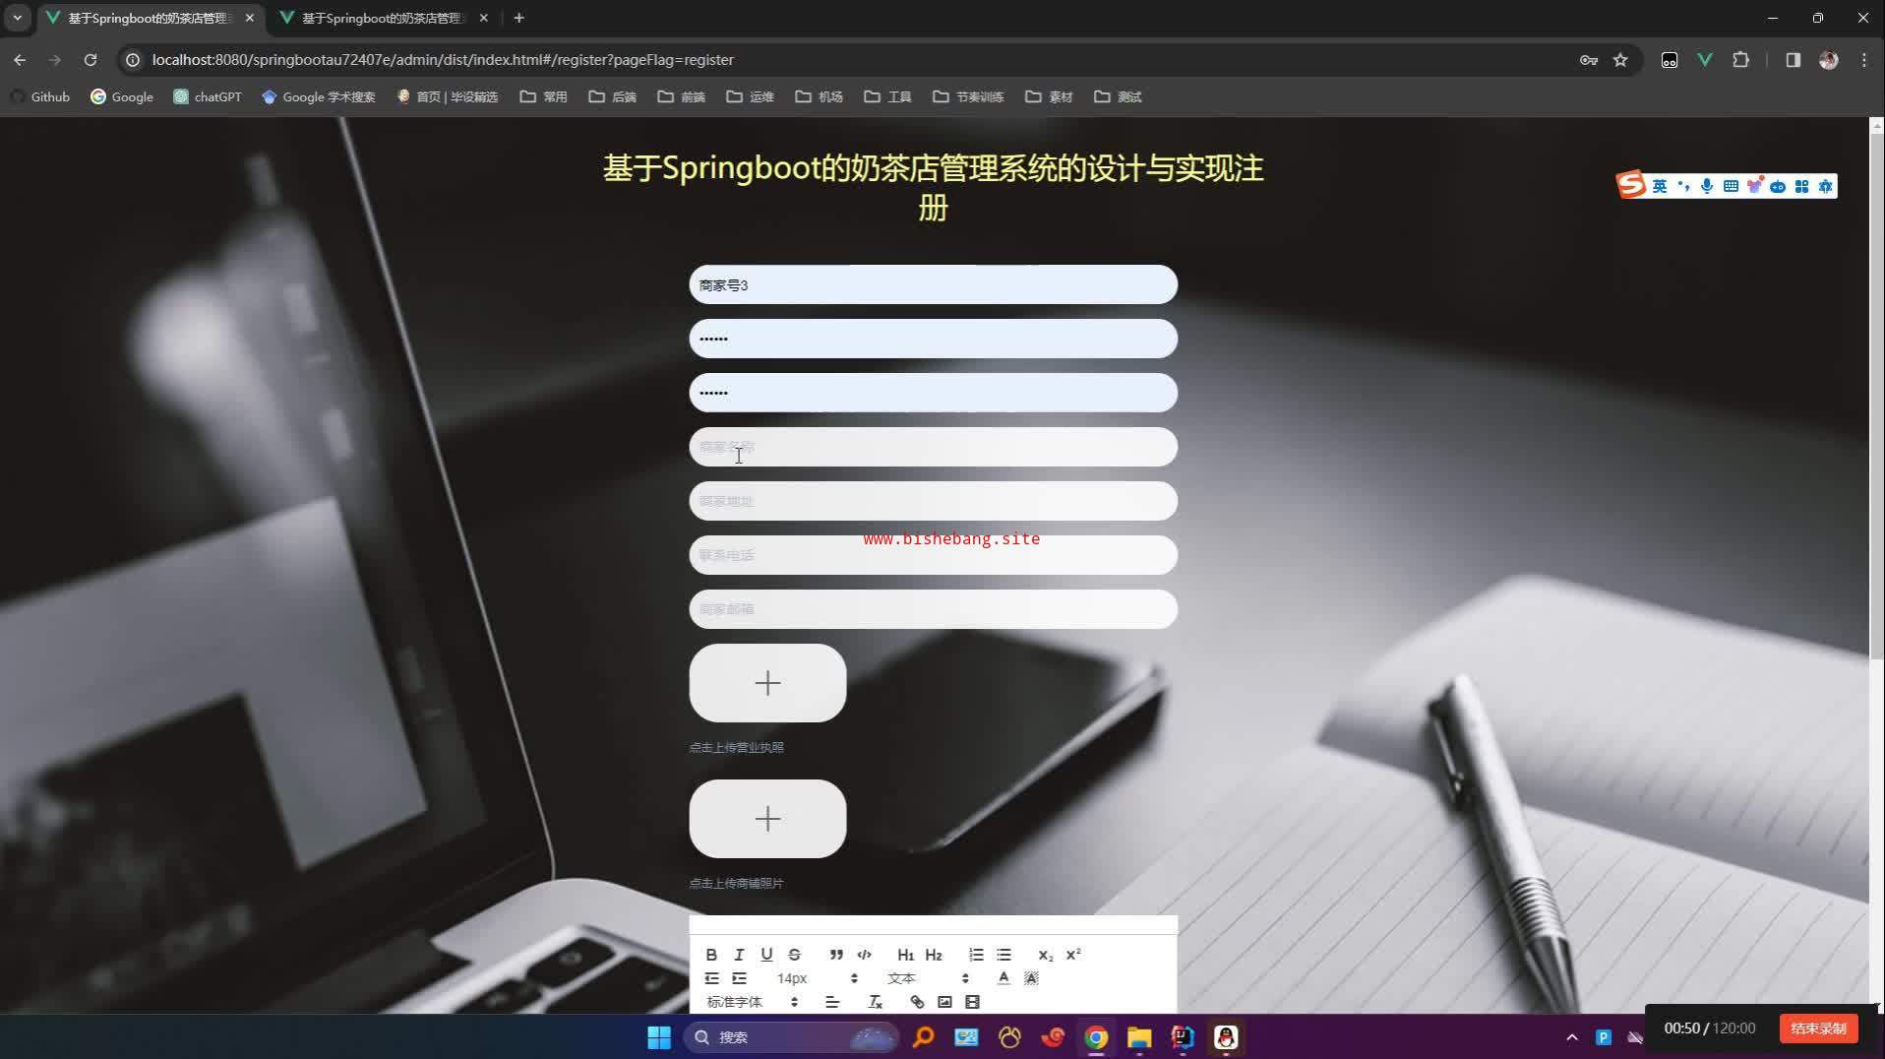Viewport: 1885px width, 1059px height.
Task: Increase indent in the editor
Action: (739, 978)
